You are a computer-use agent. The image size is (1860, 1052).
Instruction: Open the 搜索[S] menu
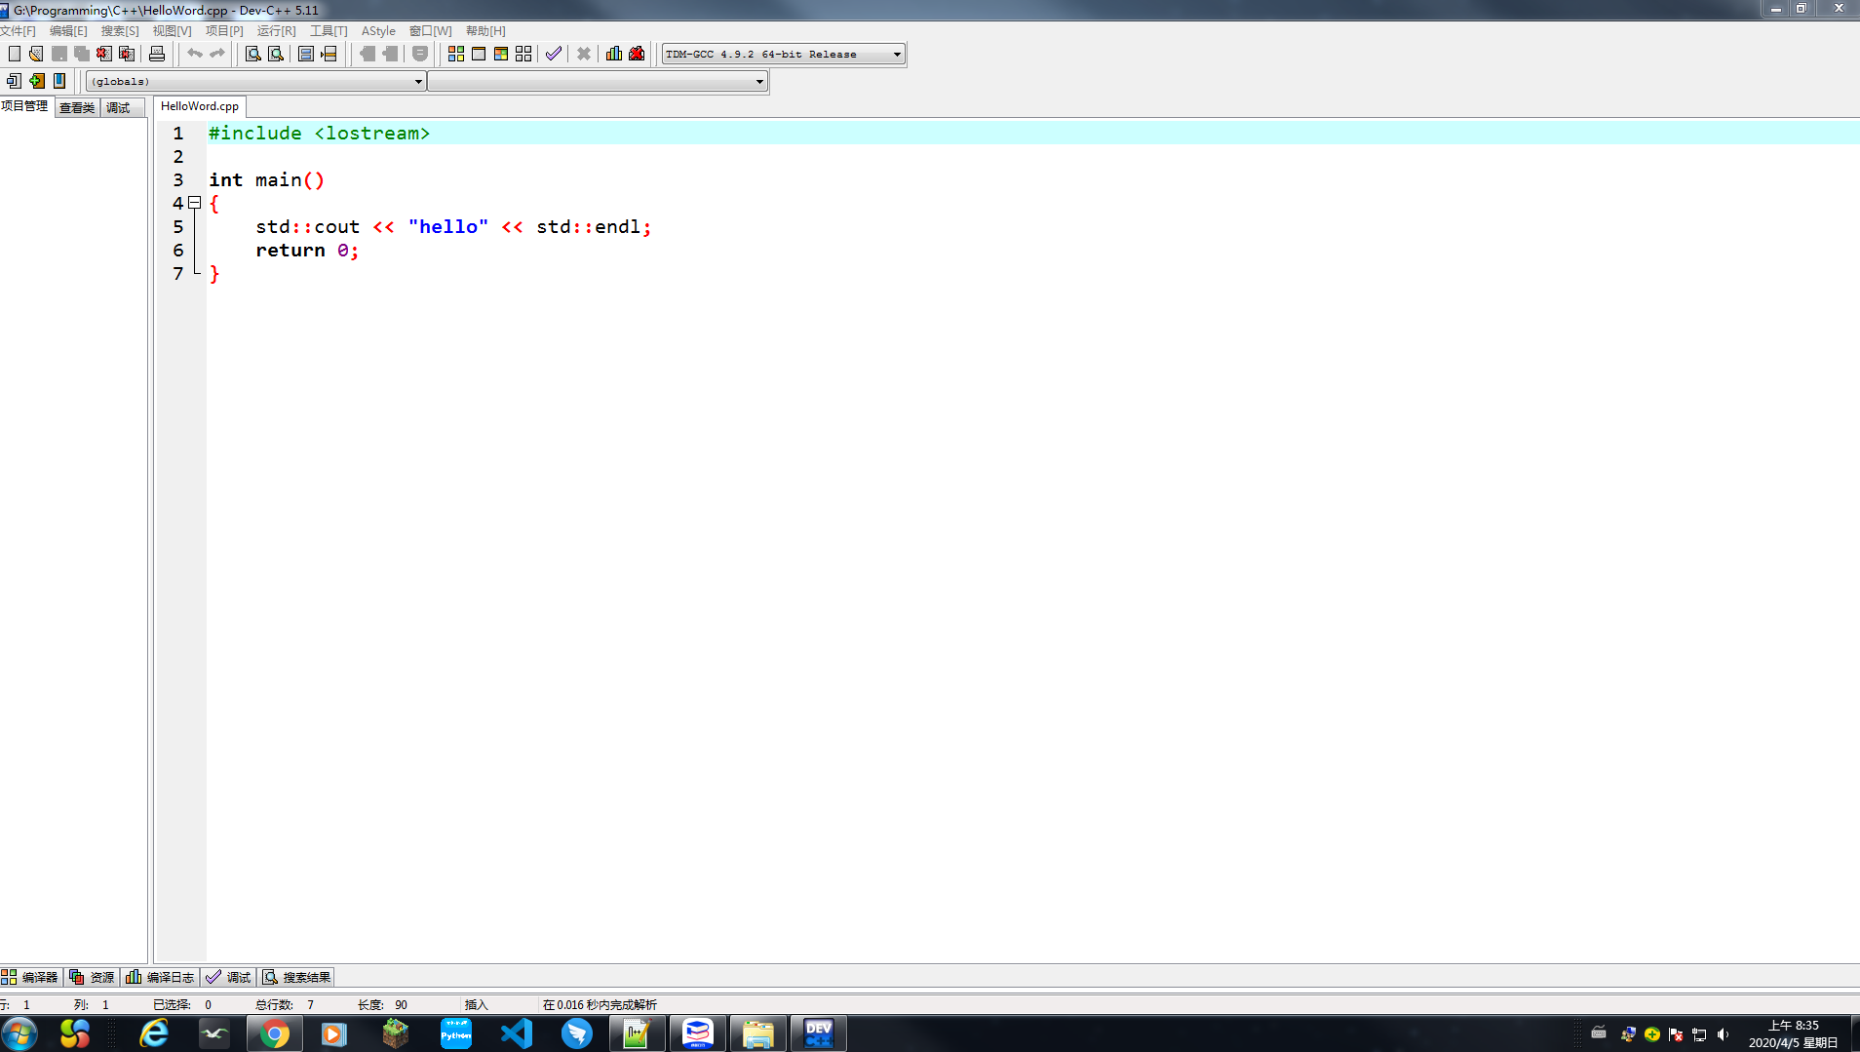(x=120, y=31)
